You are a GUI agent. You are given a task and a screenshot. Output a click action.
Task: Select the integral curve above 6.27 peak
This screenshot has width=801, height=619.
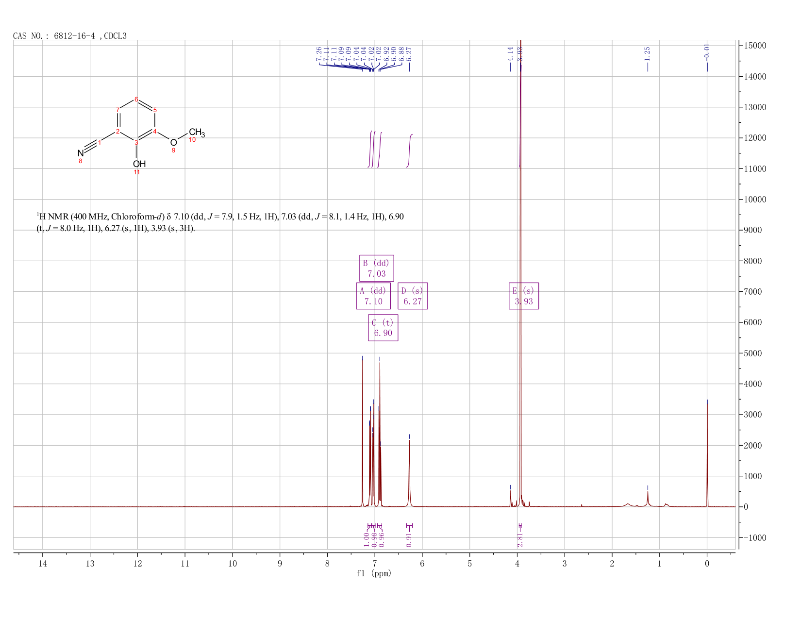point(409,151)
